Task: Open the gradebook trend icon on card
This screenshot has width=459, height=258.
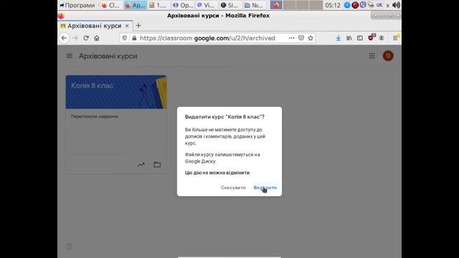Action: tap(141, 164)
